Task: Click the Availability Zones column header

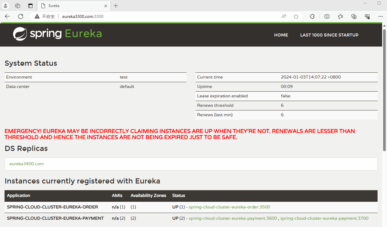Action: tap(148, 195)
